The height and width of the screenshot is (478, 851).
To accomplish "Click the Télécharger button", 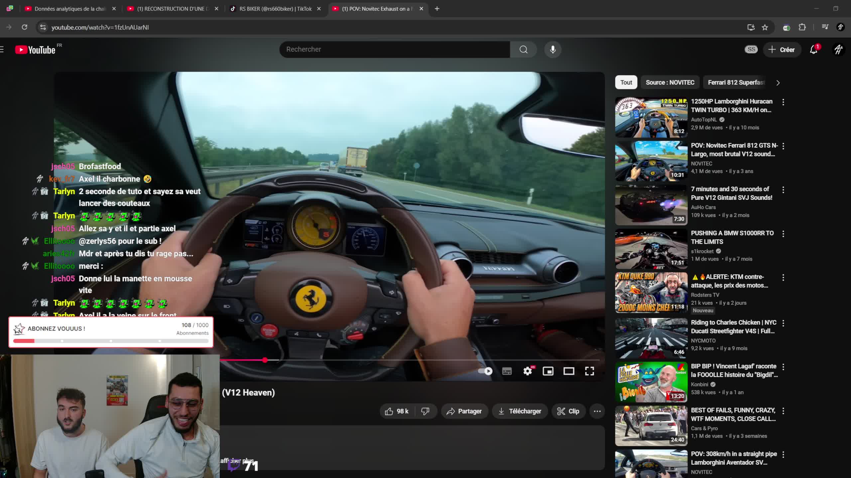I will [520, 411].
